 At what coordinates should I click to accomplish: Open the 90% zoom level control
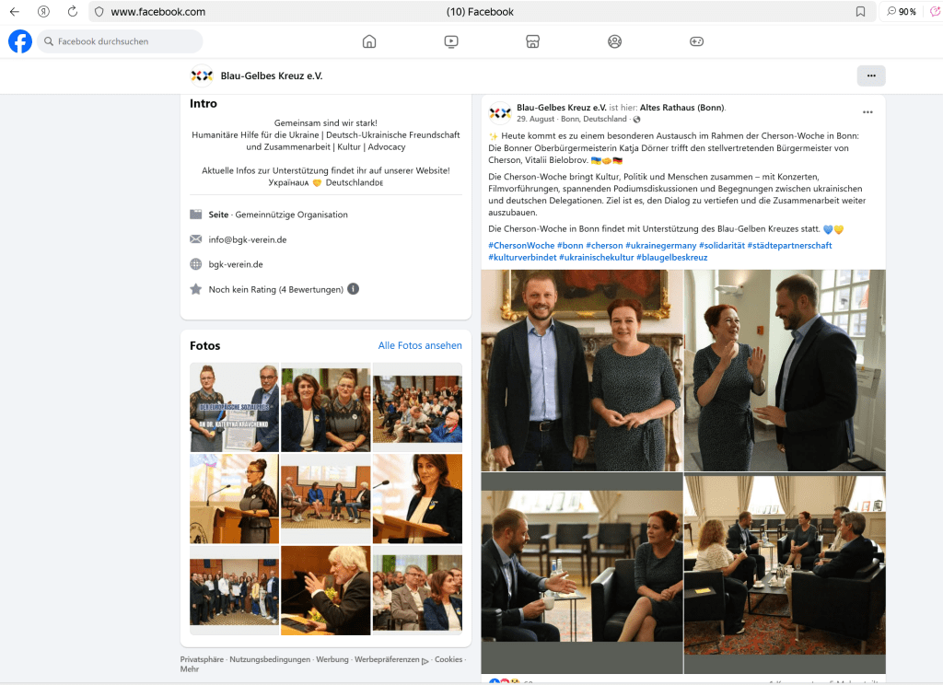pyautogui.click(x=902, y=12)
